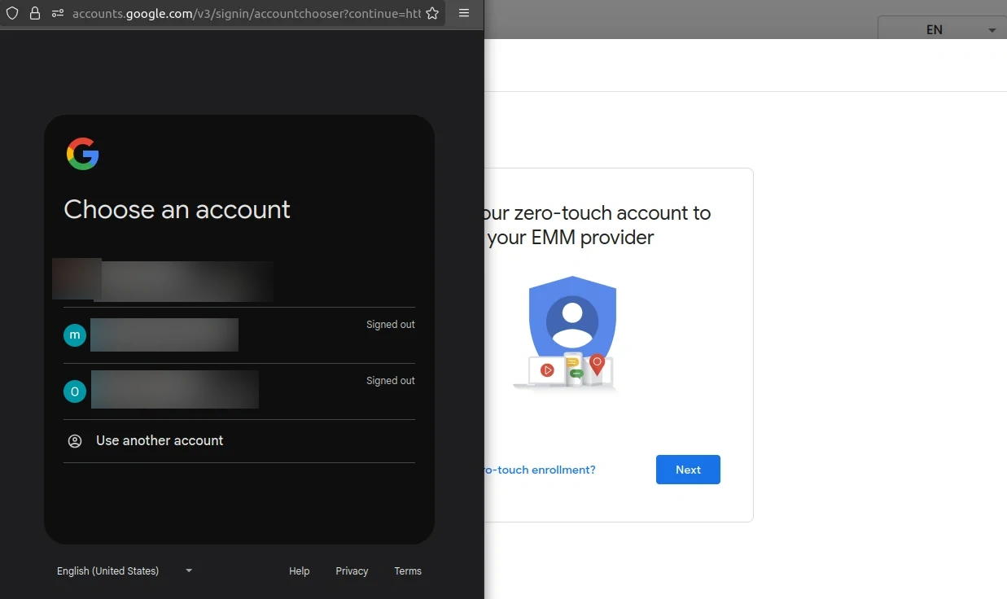Image resolution: width=1007 pixels, height=599 pixels.
Task: Click the padlock site security icon
Action: [33, 13]
